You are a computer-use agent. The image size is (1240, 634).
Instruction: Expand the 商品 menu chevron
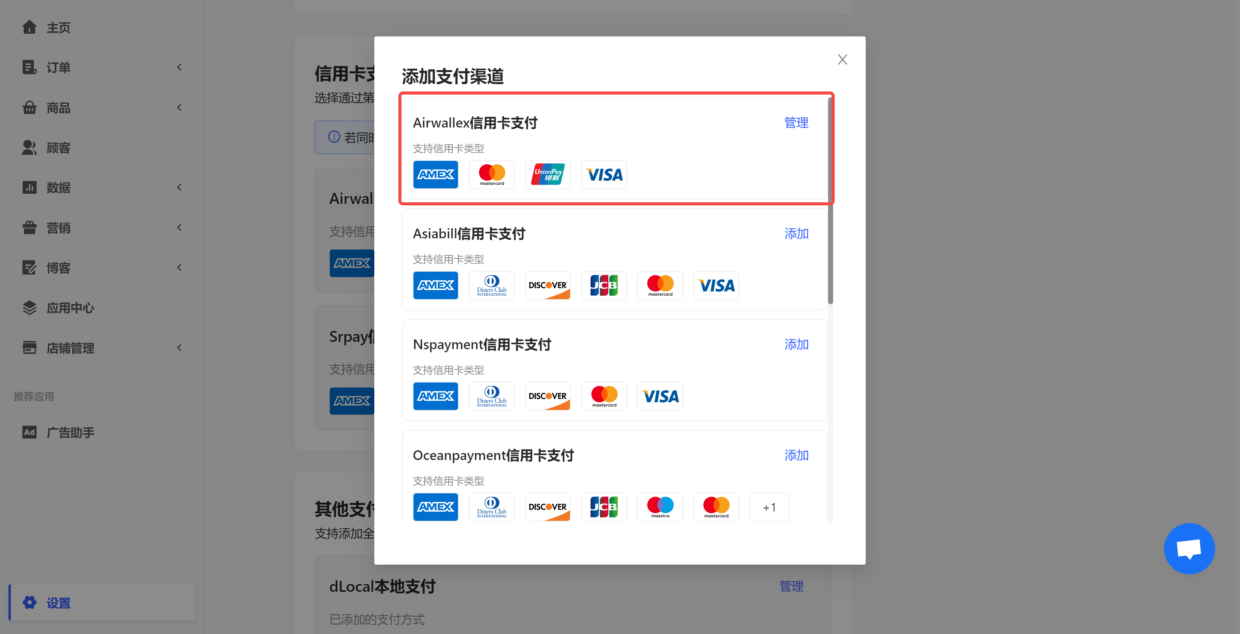click(179, 107)
